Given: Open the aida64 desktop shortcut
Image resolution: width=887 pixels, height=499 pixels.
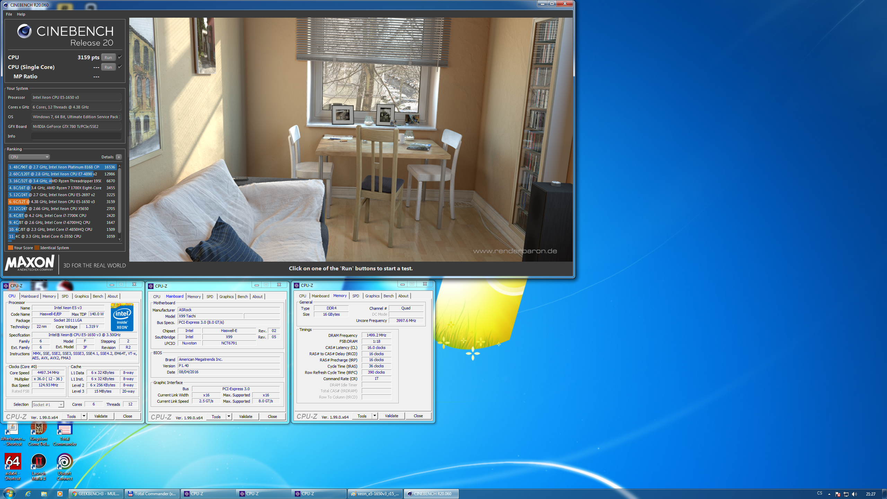Looking at the screenshot, I should click(13, 467).
